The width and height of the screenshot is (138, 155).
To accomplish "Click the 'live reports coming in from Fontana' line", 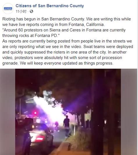I will click(53, 24).
